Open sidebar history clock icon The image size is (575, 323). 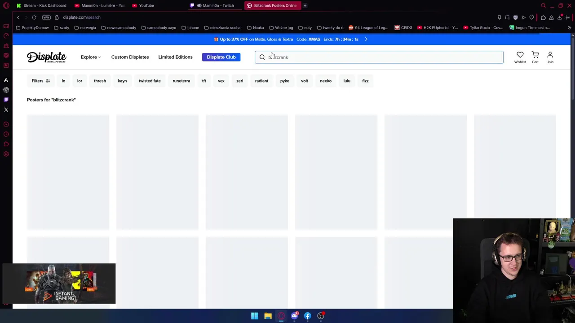[x=6, y=134]
